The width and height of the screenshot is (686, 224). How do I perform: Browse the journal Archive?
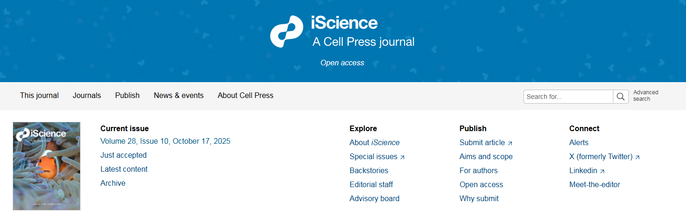113,183
